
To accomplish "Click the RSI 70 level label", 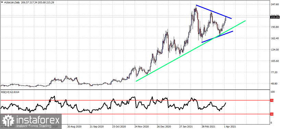I will coord(272,101).
